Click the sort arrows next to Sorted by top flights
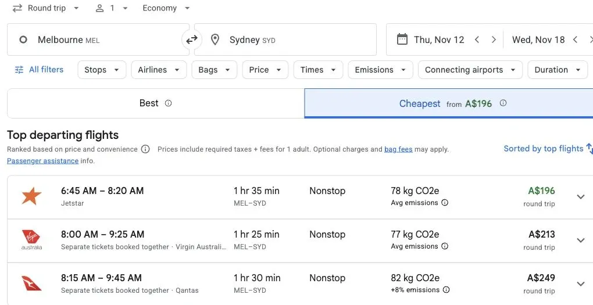The image size is (593, 305). coord(589,149)
